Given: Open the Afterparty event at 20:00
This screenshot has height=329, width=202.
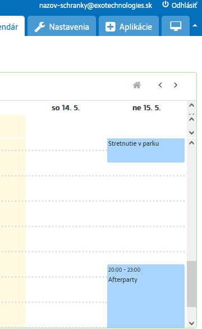Looking at the screenshot, I should pos(146,296).
